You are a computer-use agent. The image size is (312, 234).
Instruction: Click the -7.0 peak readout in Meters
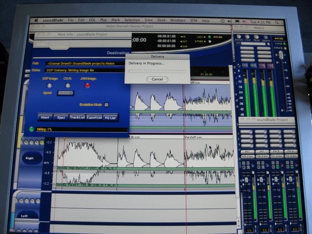(x=245, y=65)
